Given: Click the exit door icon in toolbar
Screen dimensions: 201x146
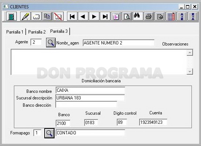Looking at the screenshot, I should tap(11, 16).
